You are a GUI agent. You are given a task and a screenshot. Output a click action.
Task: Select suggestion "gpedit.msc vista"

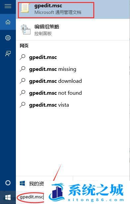(x=73, y=105)
